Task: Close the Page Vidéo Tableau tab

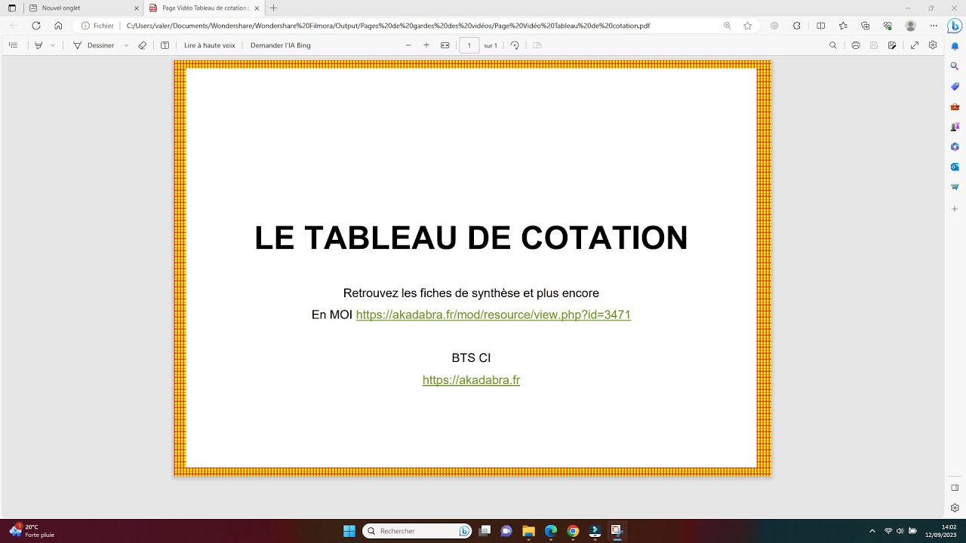Action: (257, 8)
